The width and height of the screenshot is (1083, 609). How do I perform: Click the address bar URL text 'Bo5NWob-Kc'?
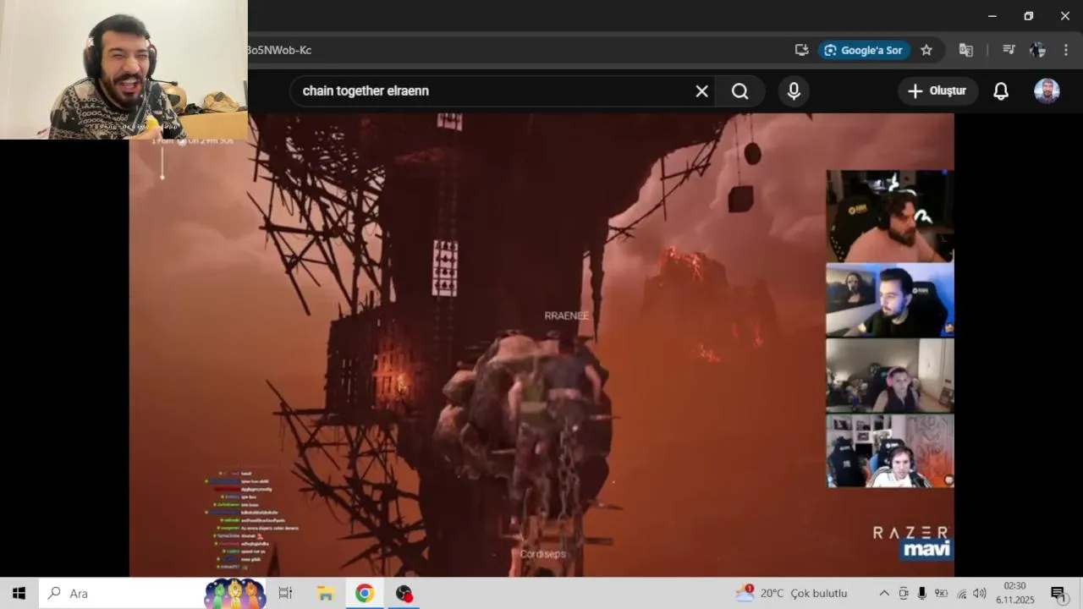(279, 50)
